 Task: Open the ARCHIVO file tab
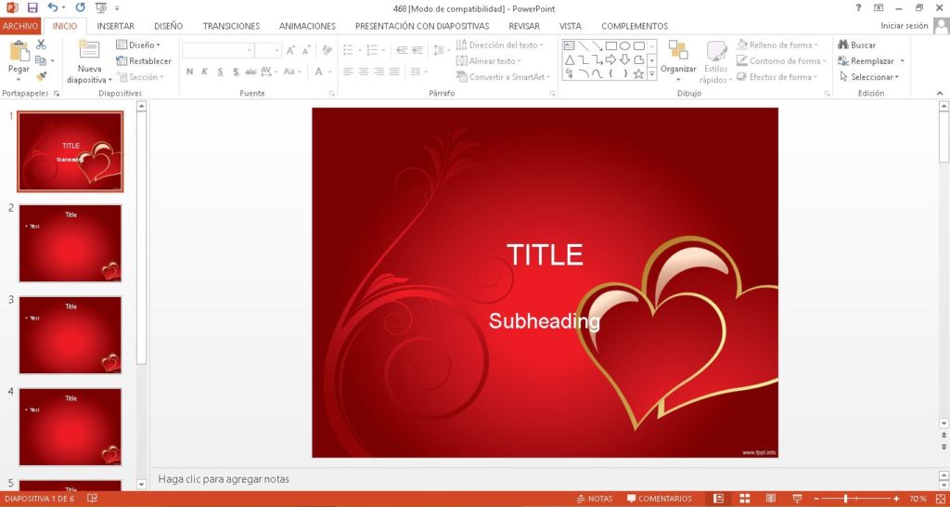pos(20,26)
